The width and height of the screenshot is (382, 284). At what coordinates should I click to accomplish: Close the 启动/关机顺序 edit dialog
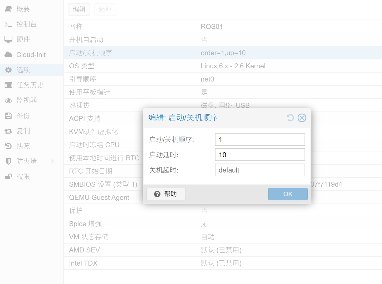(302, 118)
